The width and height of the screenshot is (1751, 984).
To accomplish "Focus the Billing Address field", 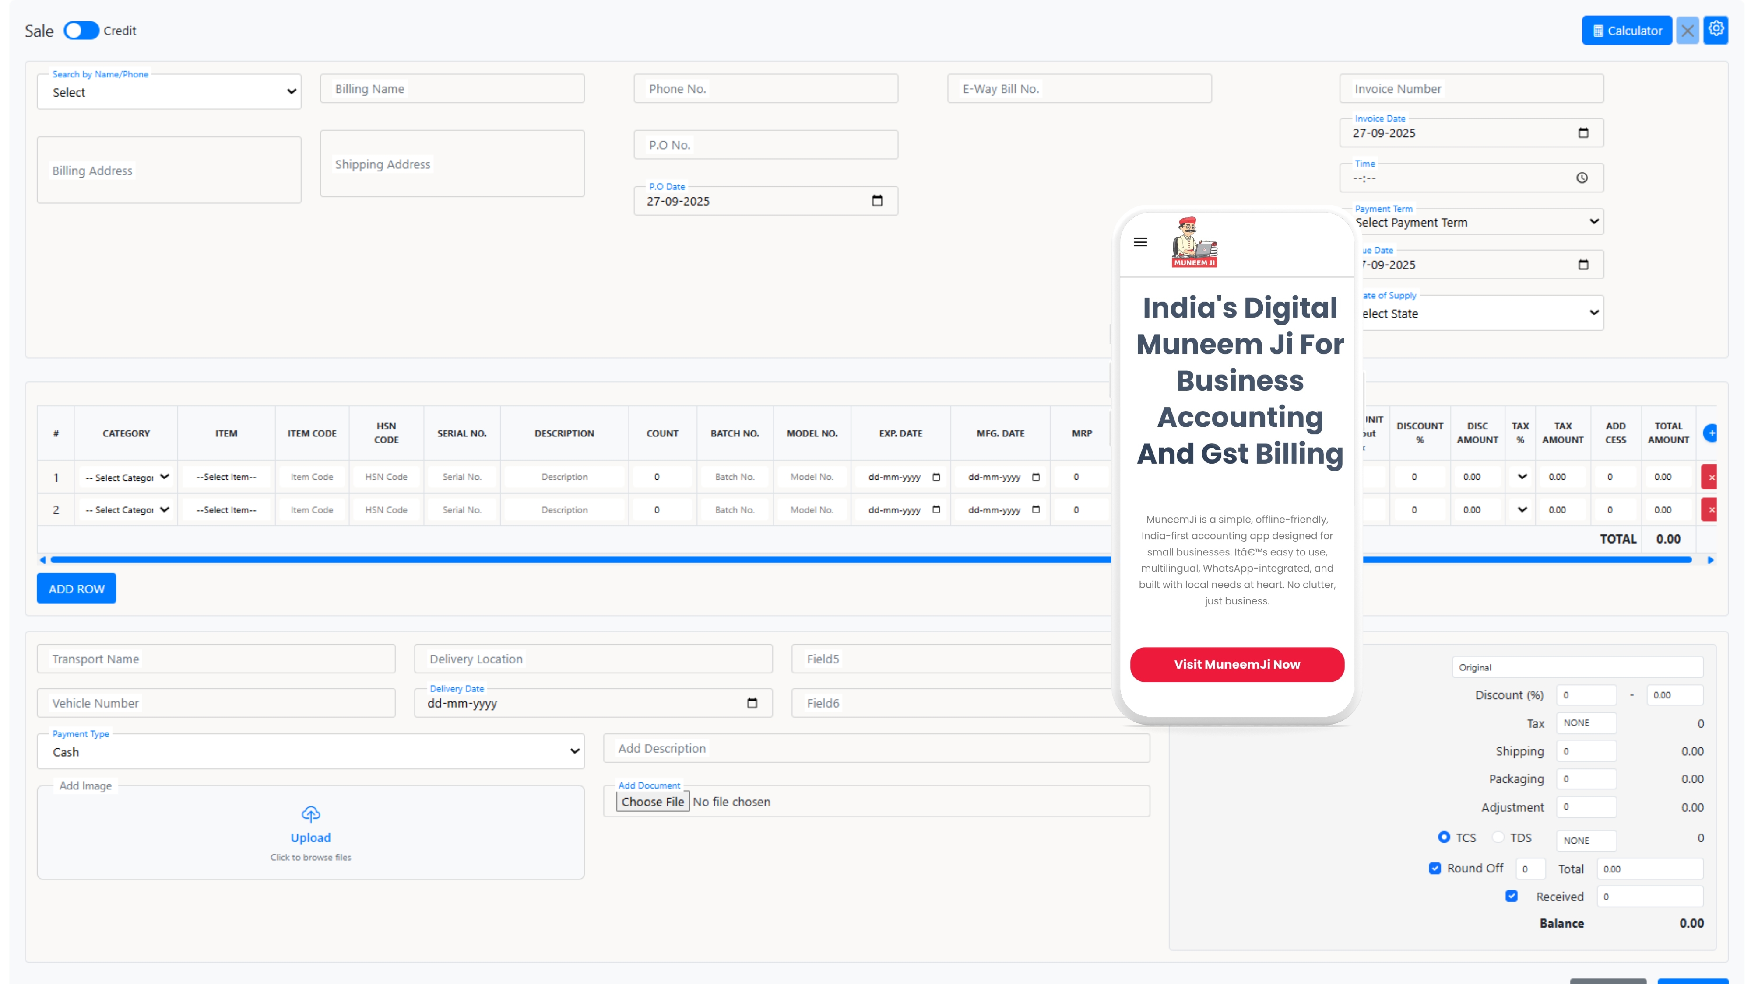I will 169,170.
